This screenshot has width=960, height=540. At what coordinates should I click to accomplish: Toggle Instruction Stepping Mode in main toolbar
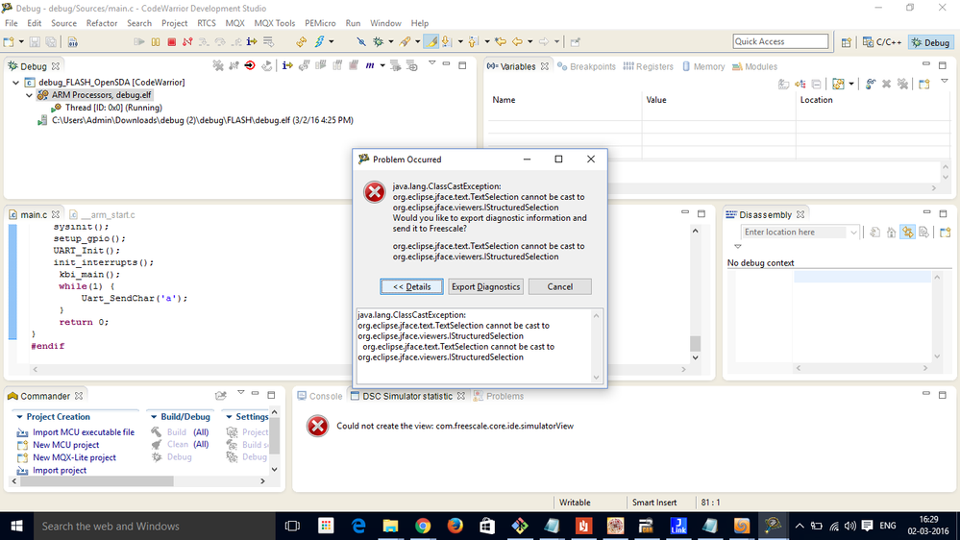(251, 41)
